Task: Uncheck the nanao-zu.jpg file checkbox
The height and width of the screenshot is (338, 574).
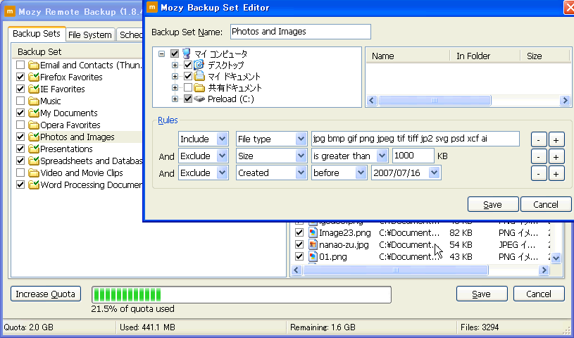Action: [x=299, y=244]
